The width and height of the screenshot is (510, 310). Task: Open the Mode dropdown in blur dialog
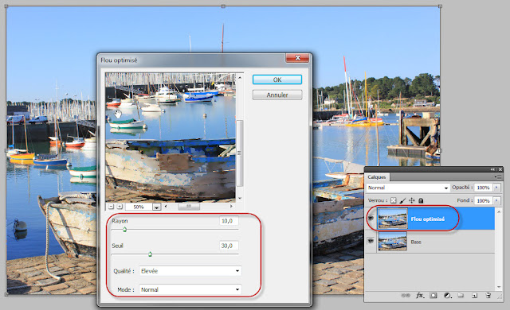coord(190,289)
